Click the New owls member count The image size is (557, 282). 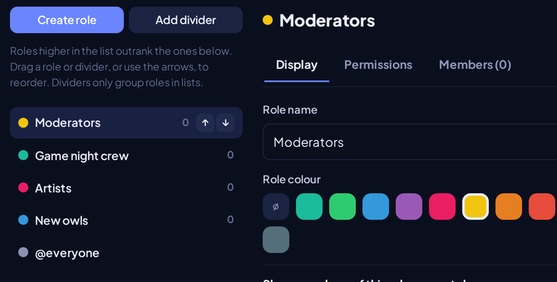pyautogui.click(x=231, y=220)
